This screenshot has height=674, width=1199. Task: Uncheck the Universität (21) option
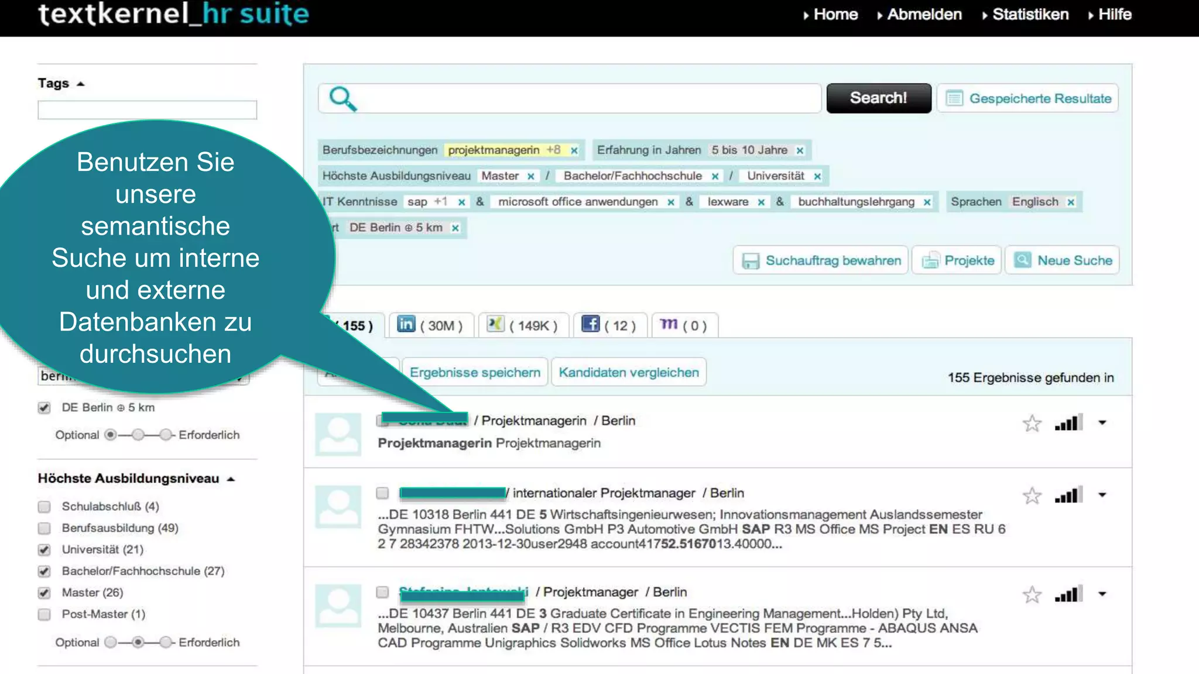44,550
